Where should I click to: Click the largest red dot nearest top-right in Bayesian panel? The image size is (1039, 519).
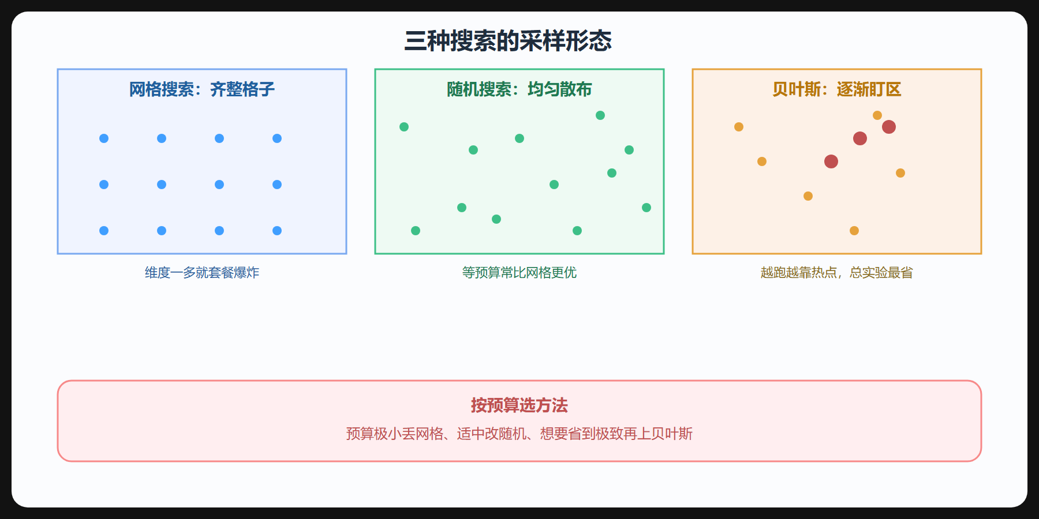tap(889, 127)
